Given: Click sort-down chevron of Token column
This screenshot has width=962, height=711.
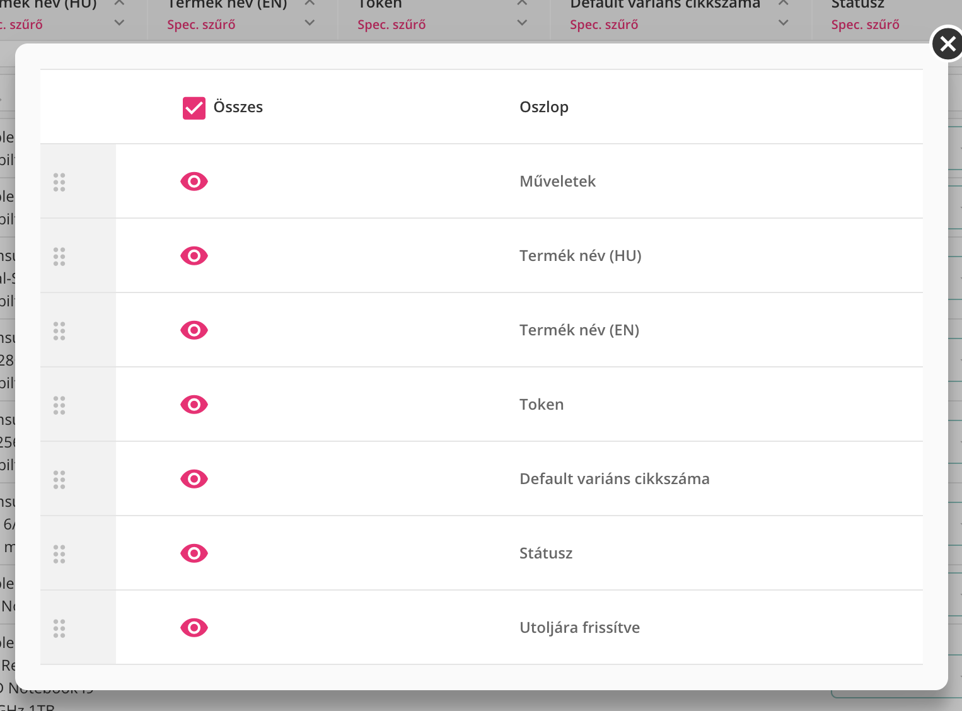Looking at the screenshot, I should coord(522,23).
